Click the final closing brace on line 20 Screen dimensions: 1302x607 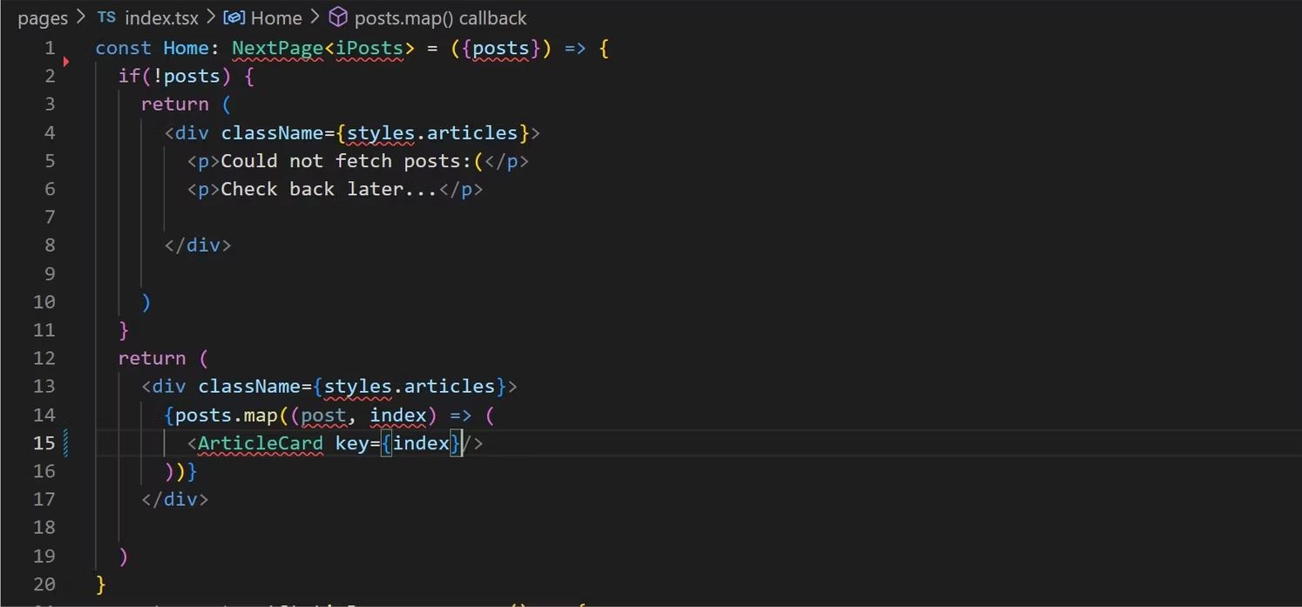[101, 583]
